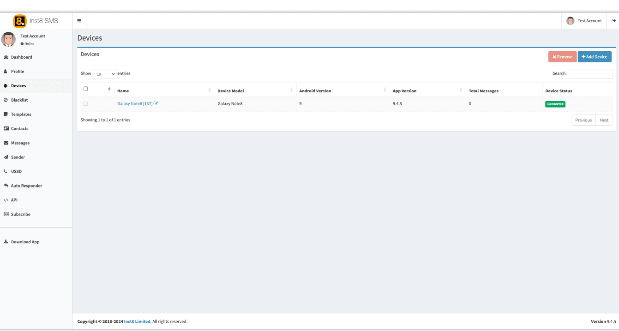The height and width of the screenshot is (331, 619).
Task: Click the USSD phone icon
Action: tap(6, 172)
